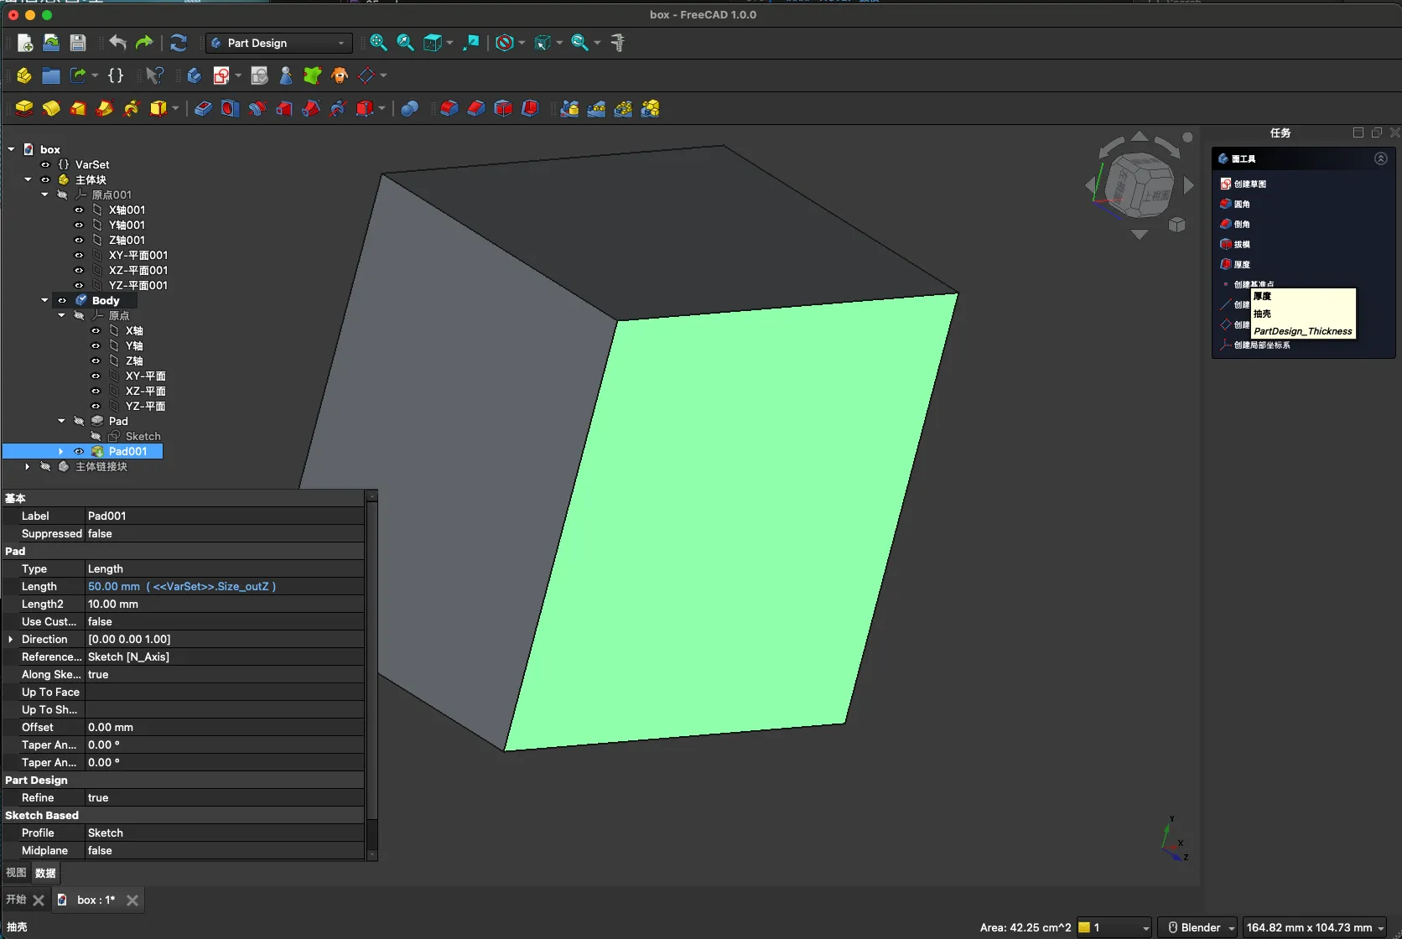Click 创建草图 in the task panel

1249,184
